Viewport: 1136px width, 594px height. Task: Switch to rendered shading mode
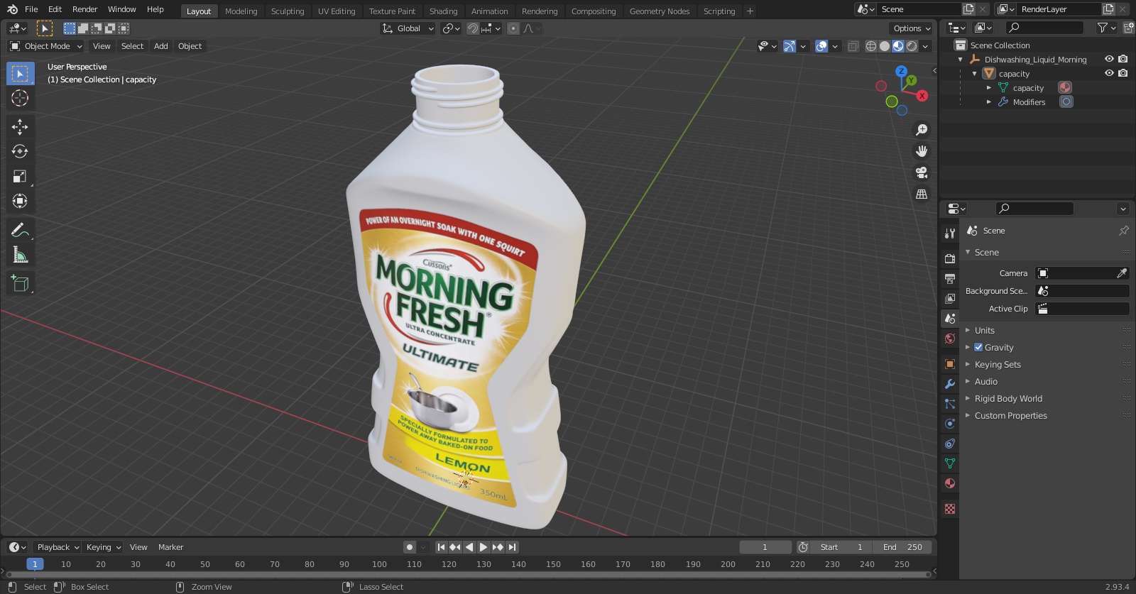(912, 46)
